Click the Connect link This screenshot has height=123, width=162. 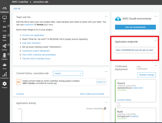[x=20, y=94]
